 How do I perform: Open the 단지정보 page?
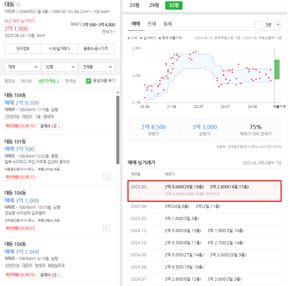tap(22, 49)
